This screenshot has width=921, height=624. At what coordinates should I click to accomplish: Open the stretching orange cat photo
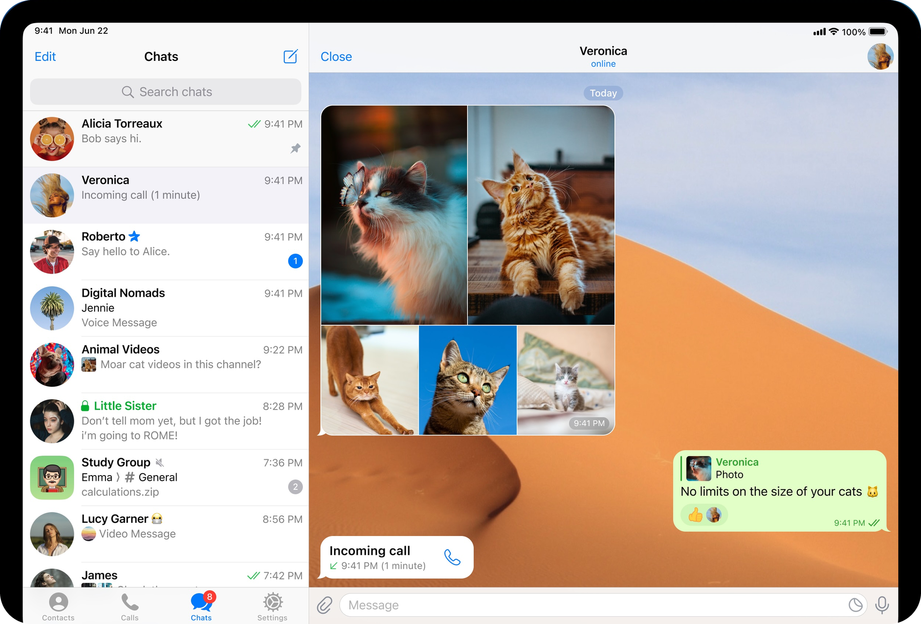click(x=369, y=380)
